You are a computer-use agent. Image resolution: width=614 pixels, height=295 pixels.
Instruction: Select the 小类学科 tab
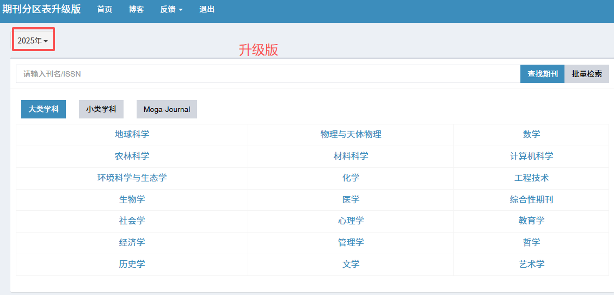pos(101,109)
